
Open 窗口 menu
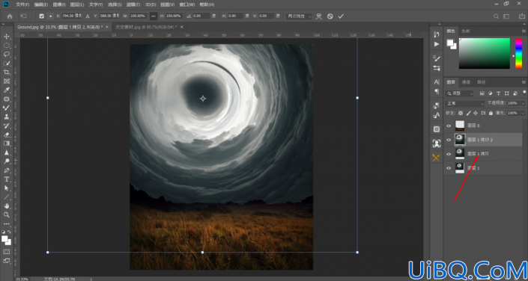(x=187, y=4)
